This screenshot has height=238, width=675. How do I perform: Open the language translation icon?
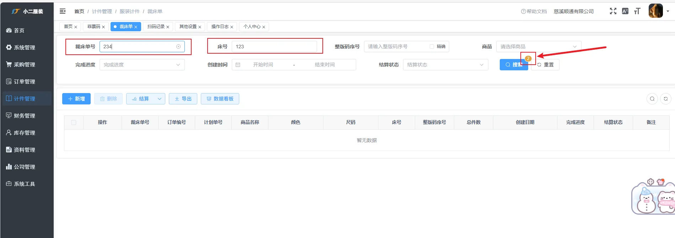[625, 11]
